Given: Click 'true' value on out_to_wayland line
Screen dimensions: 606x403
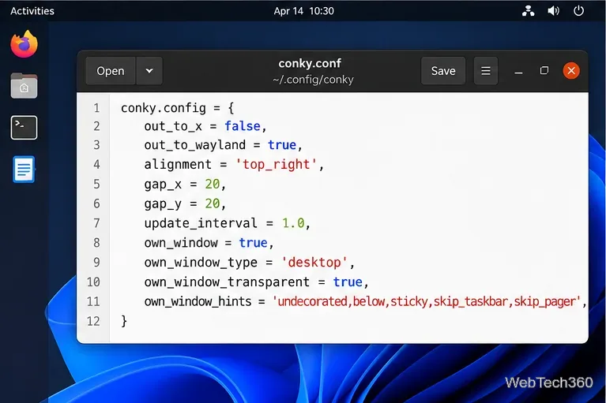Looking at the screenshot, I should [282, 145].
